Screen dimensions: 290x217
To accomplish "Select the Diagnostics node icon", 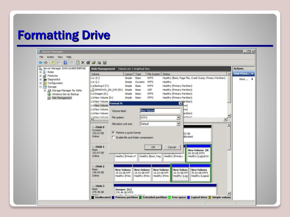I will click(45, 79).
